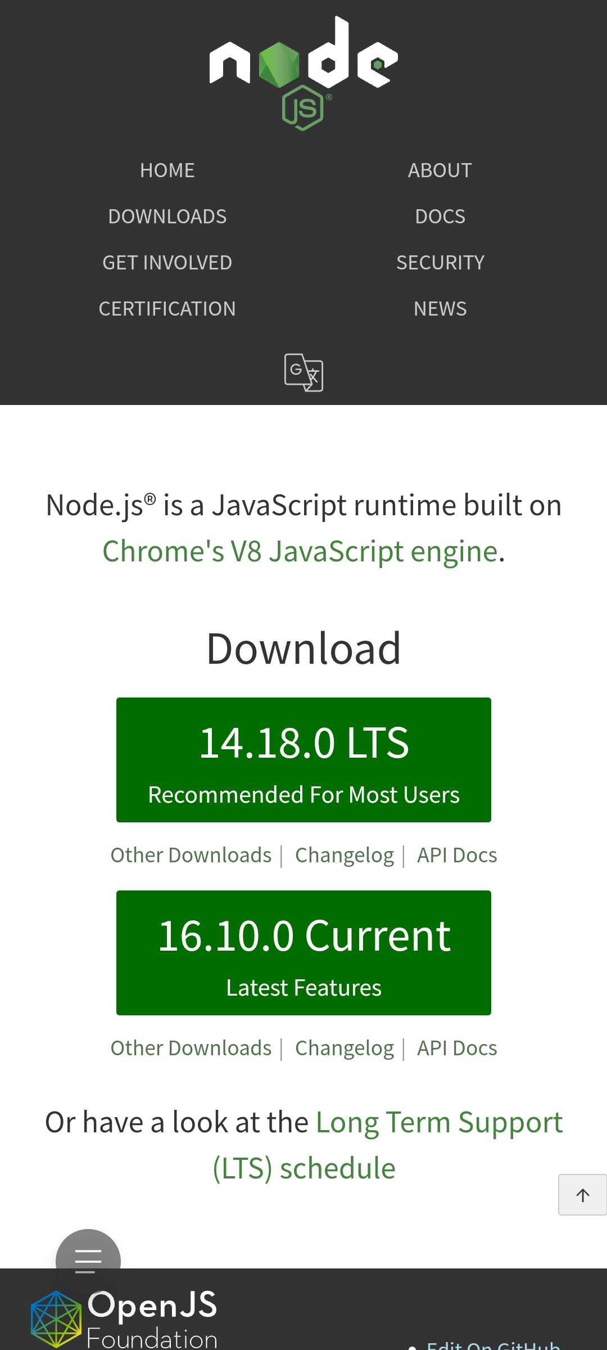607x1350 pixels.
Task: Follow Chrome's V8 JavaScript engine link
Action: tap(301, 551)
